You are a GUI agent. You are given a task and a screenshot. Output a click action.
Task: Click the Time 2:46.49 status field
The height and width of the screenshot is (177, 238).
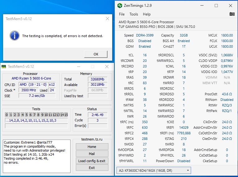[98, 115]
